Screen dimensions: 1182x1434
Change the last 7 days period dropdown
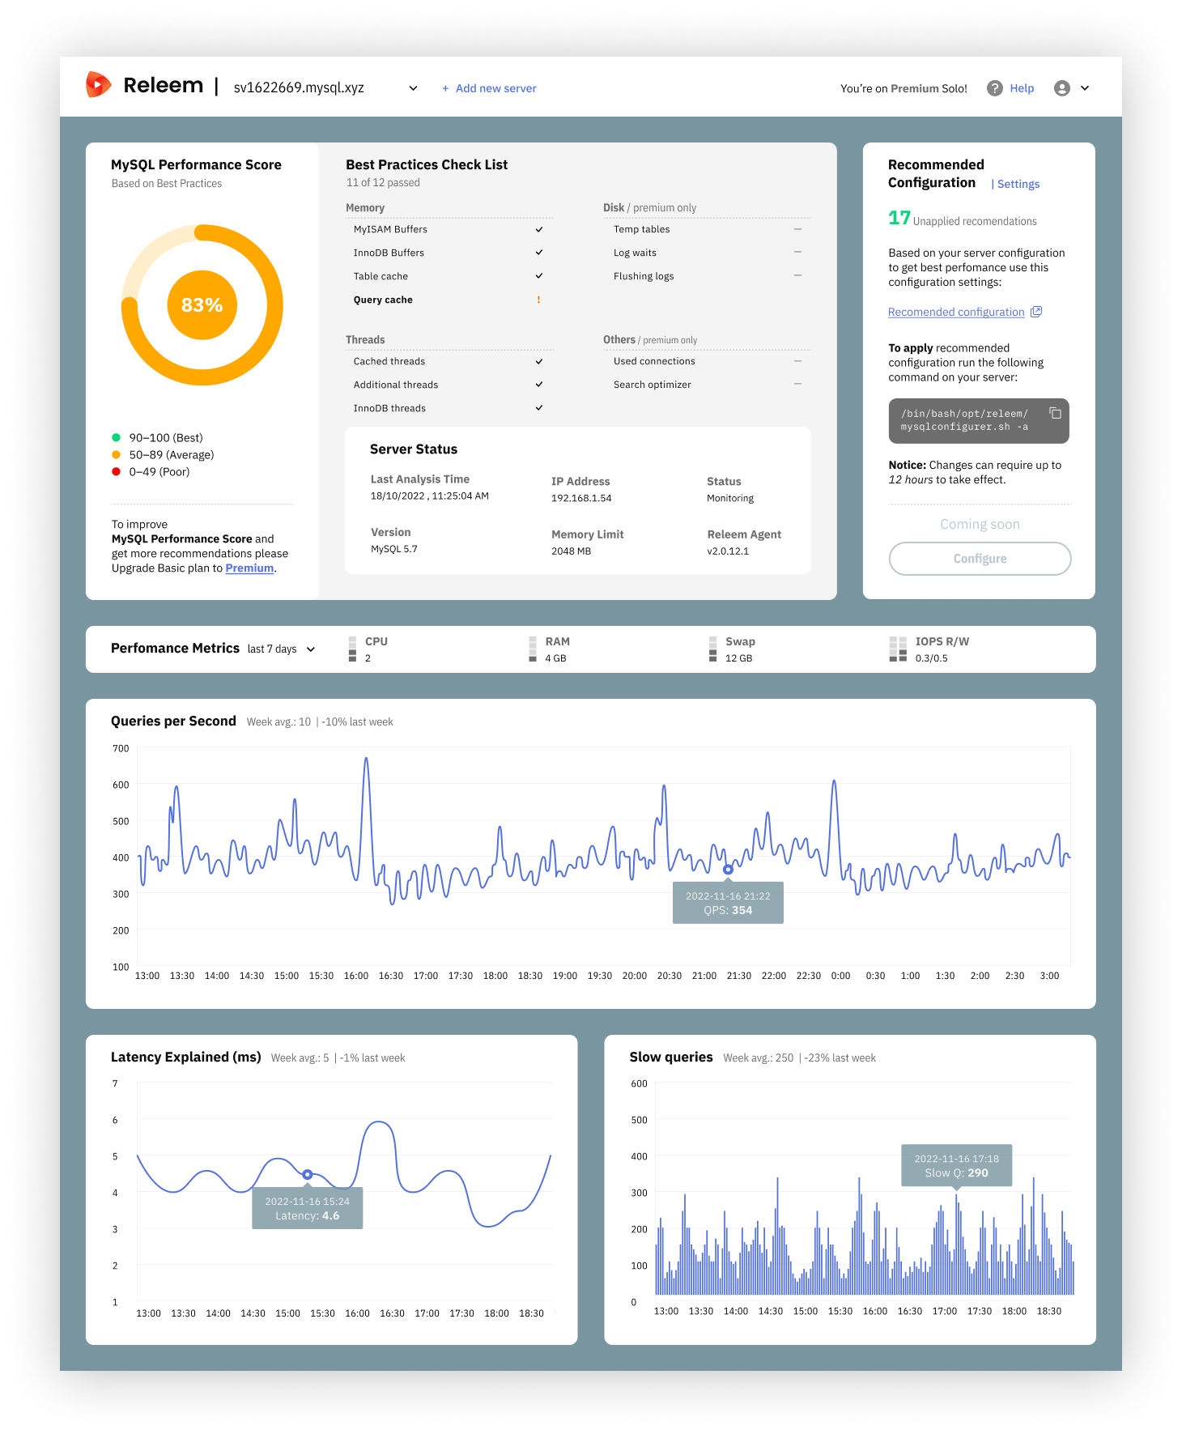[281, 649]
